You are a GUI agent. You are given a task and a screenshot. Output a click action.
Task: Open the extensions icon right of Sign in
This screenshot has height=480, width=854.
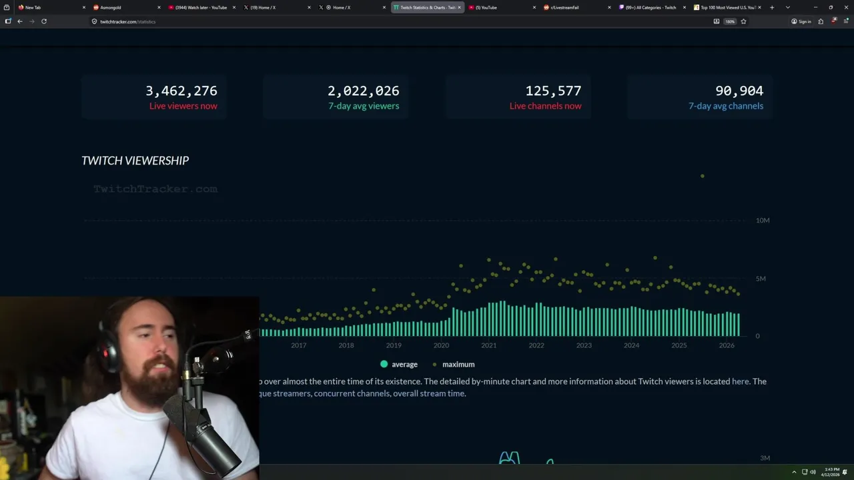point(821,21)
